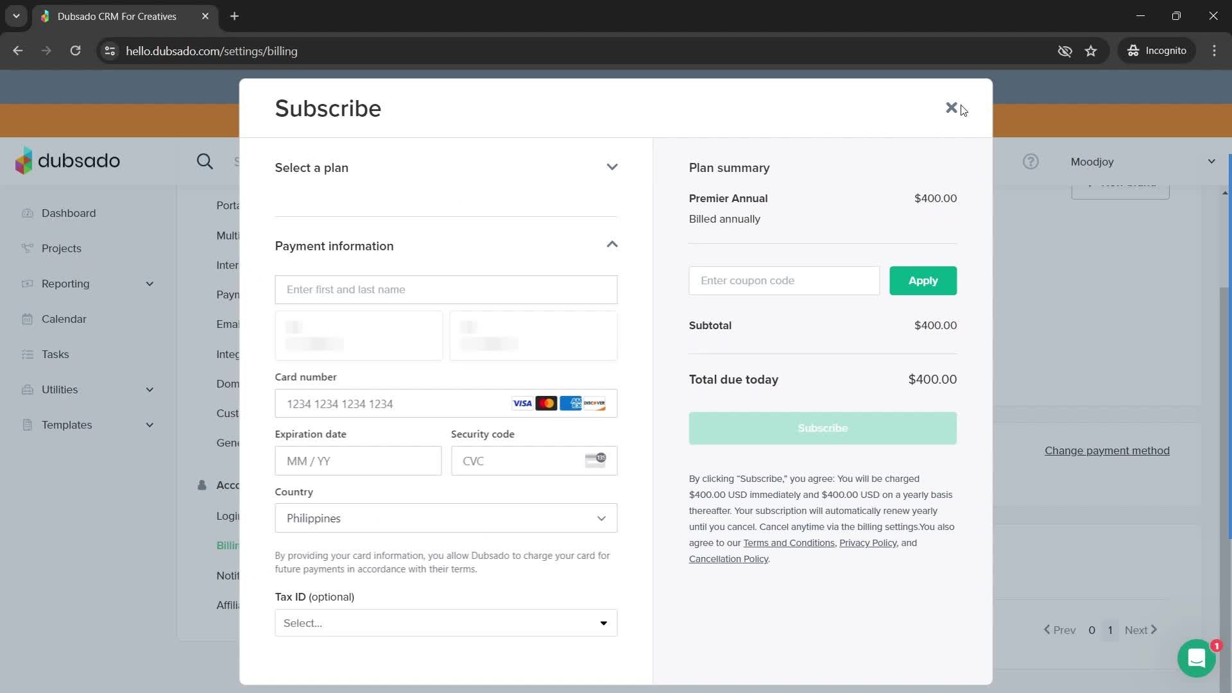Open site information icon in address bar
1232x693 pixels.
coord(110,51)
